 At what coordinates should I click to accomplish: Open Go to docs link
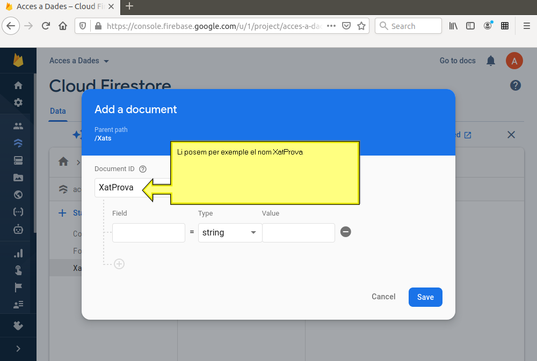(x=458, y=61)
